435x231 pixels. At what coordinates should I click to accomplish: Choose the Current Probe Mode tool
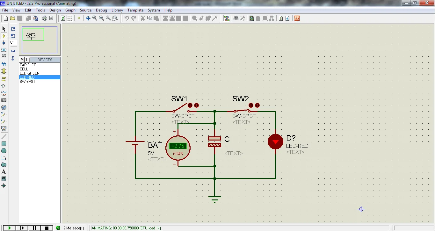coord(4,121)
